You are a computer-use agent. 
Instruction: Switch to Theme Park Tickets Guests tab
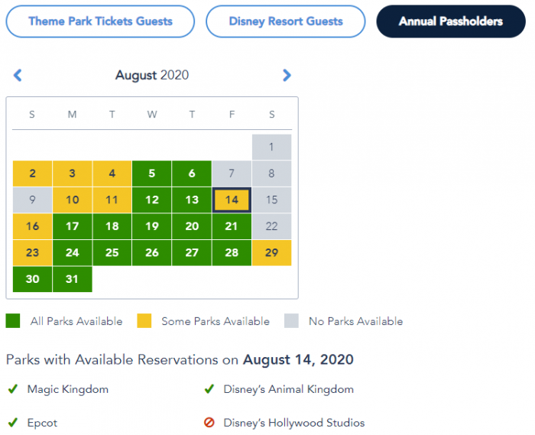tap(100, 21)
